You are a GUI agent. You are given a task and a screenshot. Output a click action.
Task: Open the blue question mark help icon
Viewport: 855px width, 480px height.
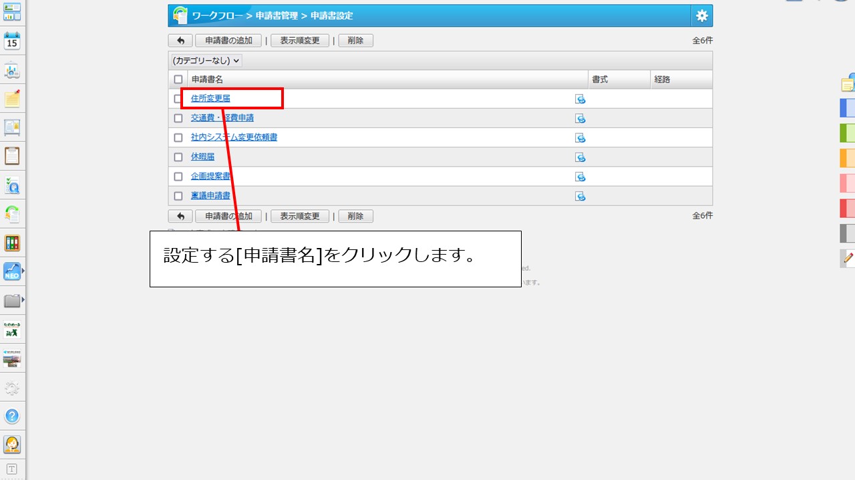pyautogui.click(x=12, y=416)
